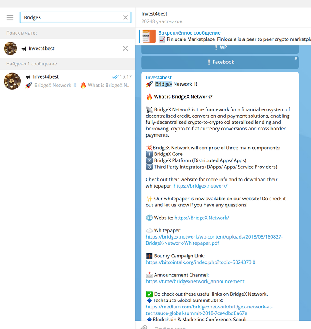Click the highlighted BridgeX word in message

(164, 84)
